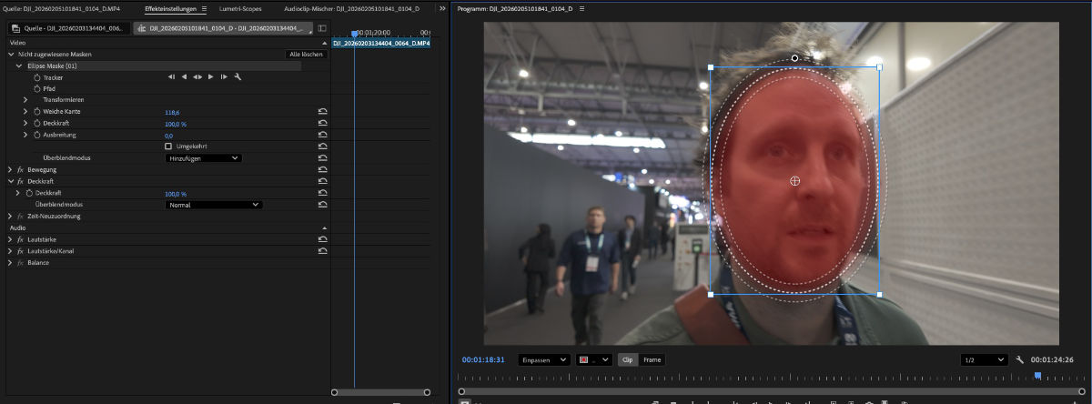Viewport: 1092px width, 404px height.
Task: Toggle fx for Lautstärke effect
Action: [20, 239]
